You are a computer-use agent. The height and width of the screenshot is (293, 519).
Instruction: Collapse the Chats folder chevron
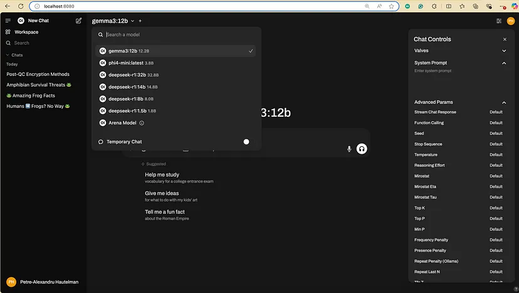(x=8, y=55)
